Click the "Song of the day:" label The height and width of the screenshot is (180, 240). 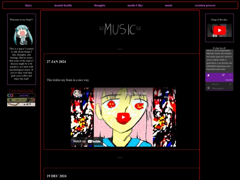point(220,20)
